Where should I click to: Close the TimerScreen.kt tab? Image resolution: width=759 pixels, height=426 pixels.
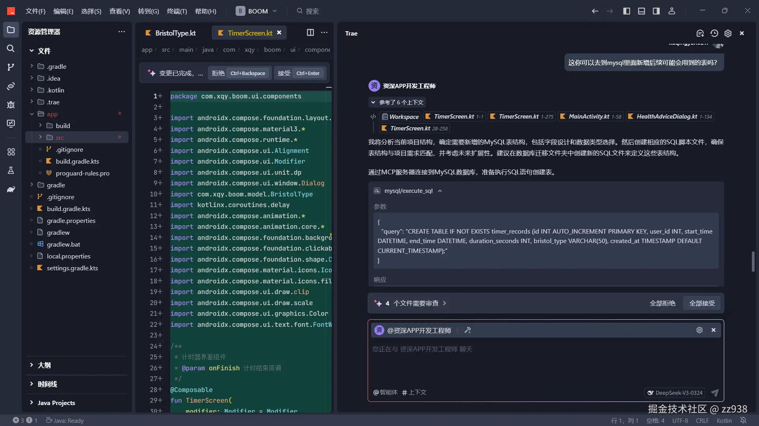click(x=279, y=33)
